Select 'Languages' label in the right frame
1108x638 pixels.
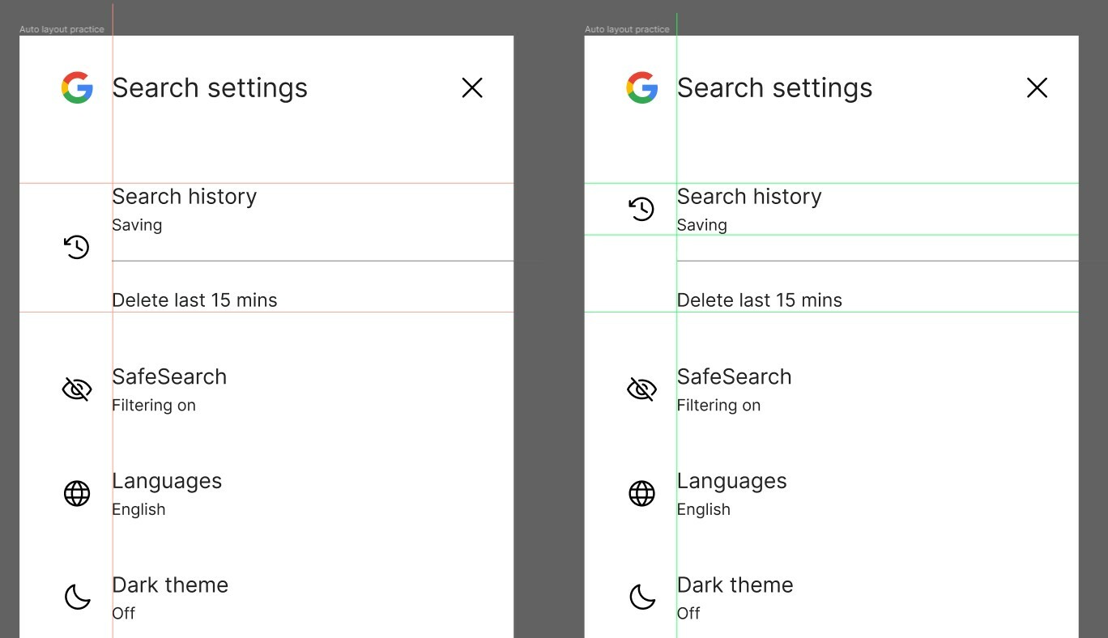732,482
